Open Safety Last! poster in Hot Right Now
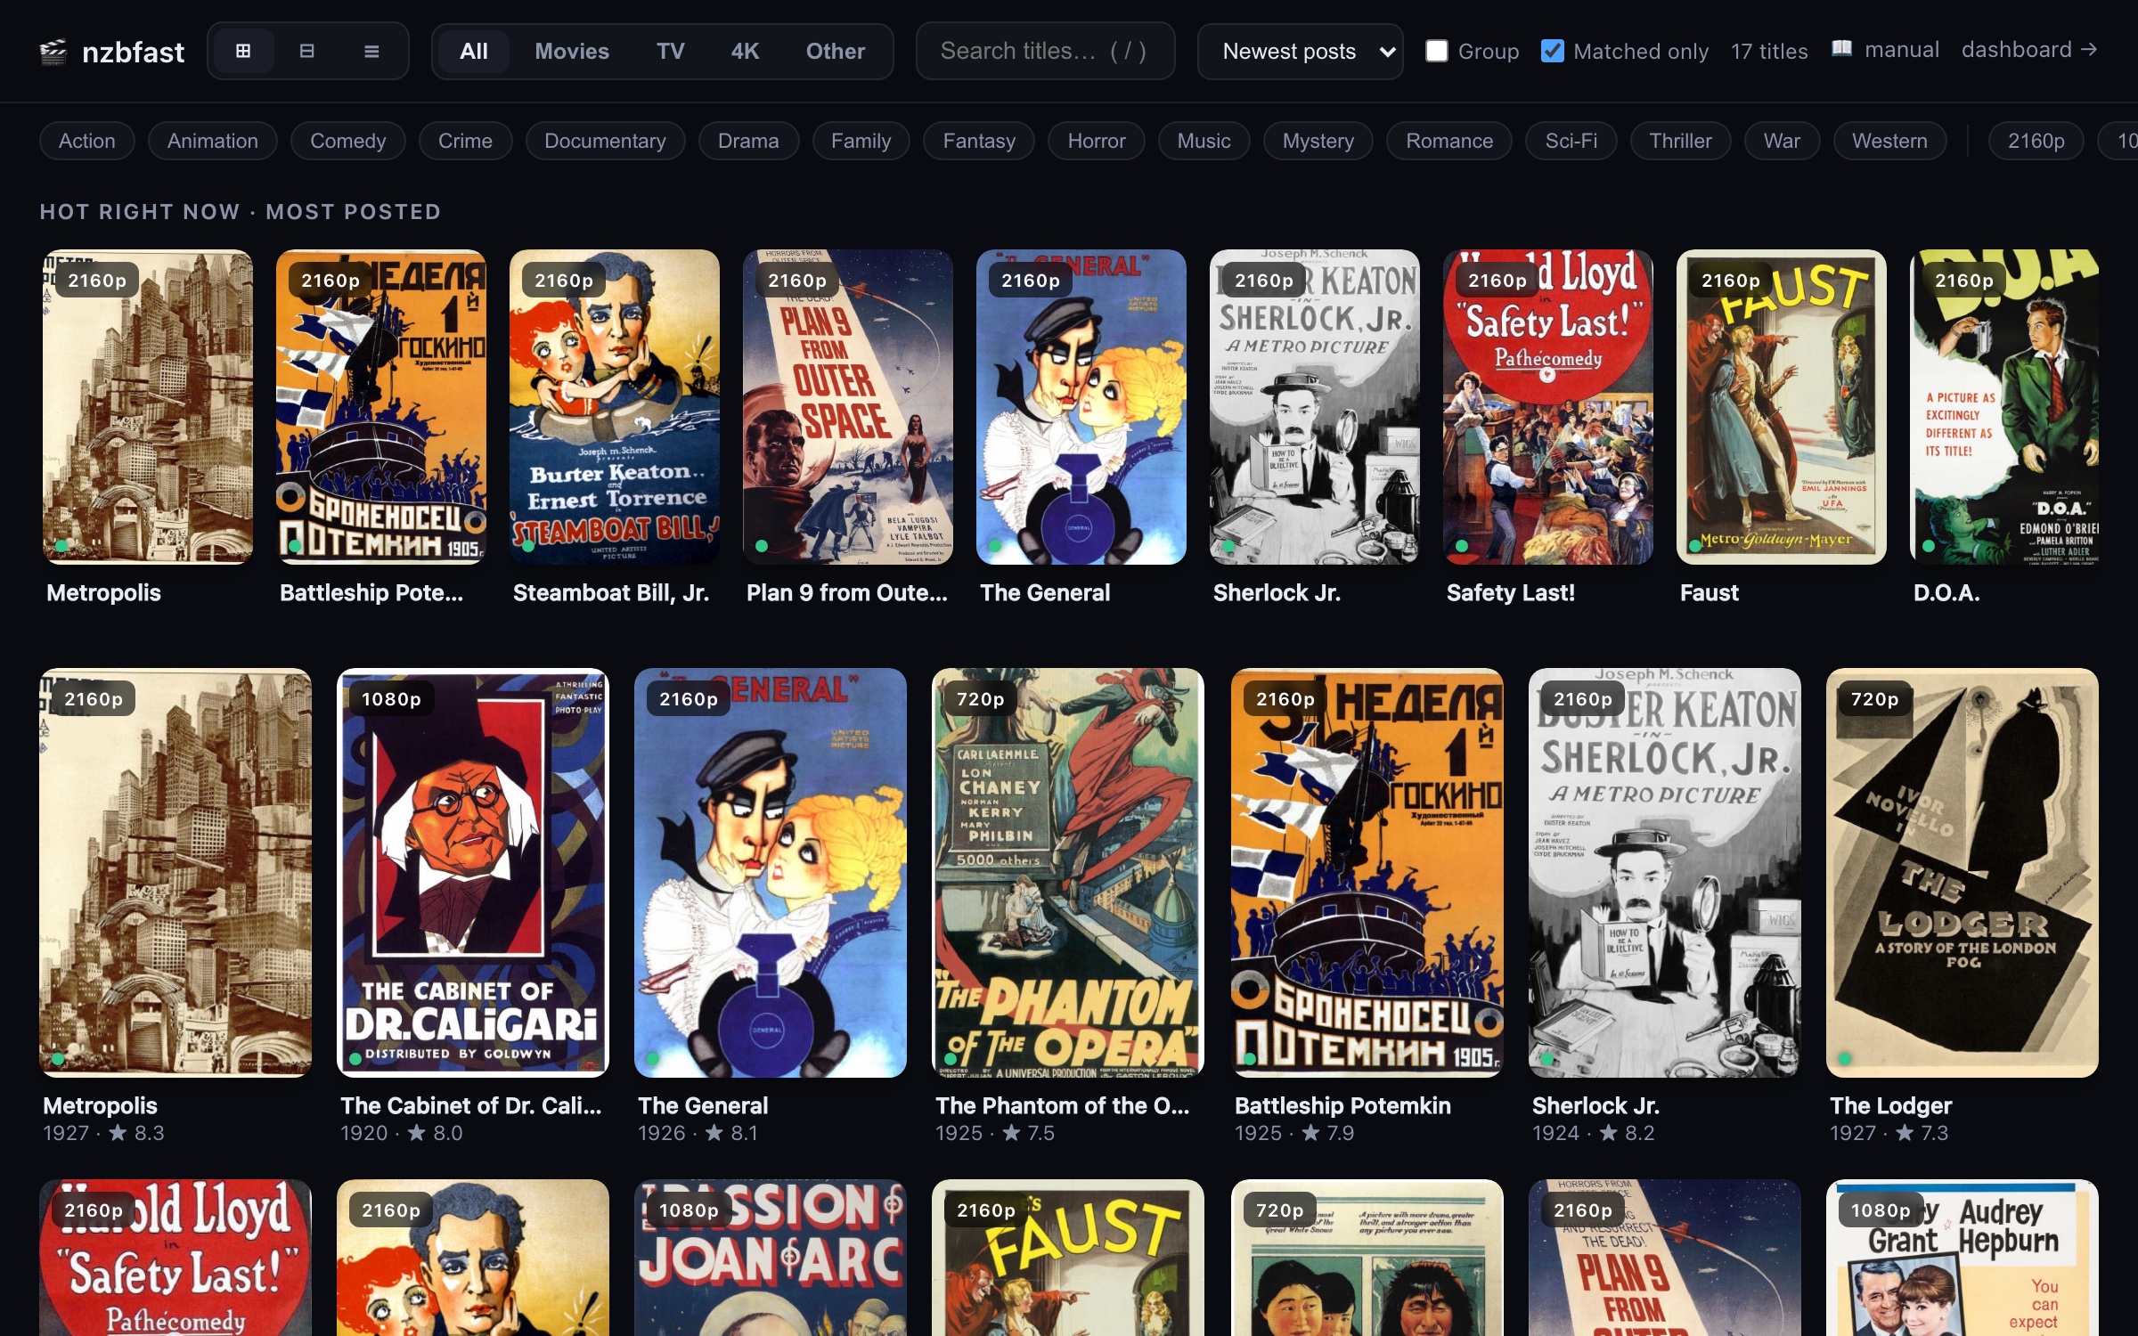 pos(1548,407)
